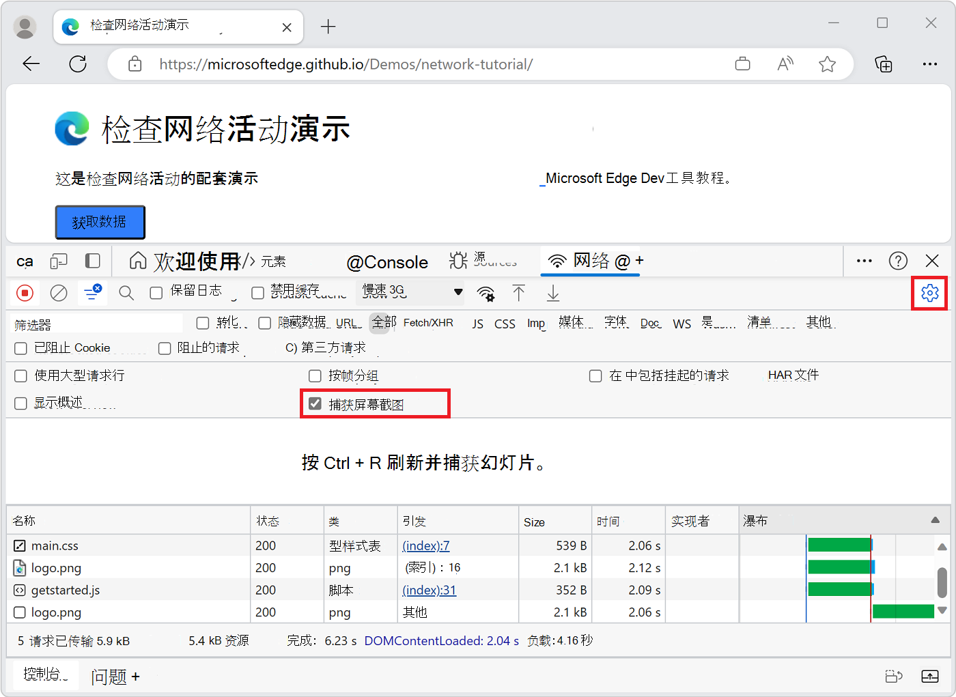Open network conditions settings
Screen dimensions: 956x697
pos(486,293)
